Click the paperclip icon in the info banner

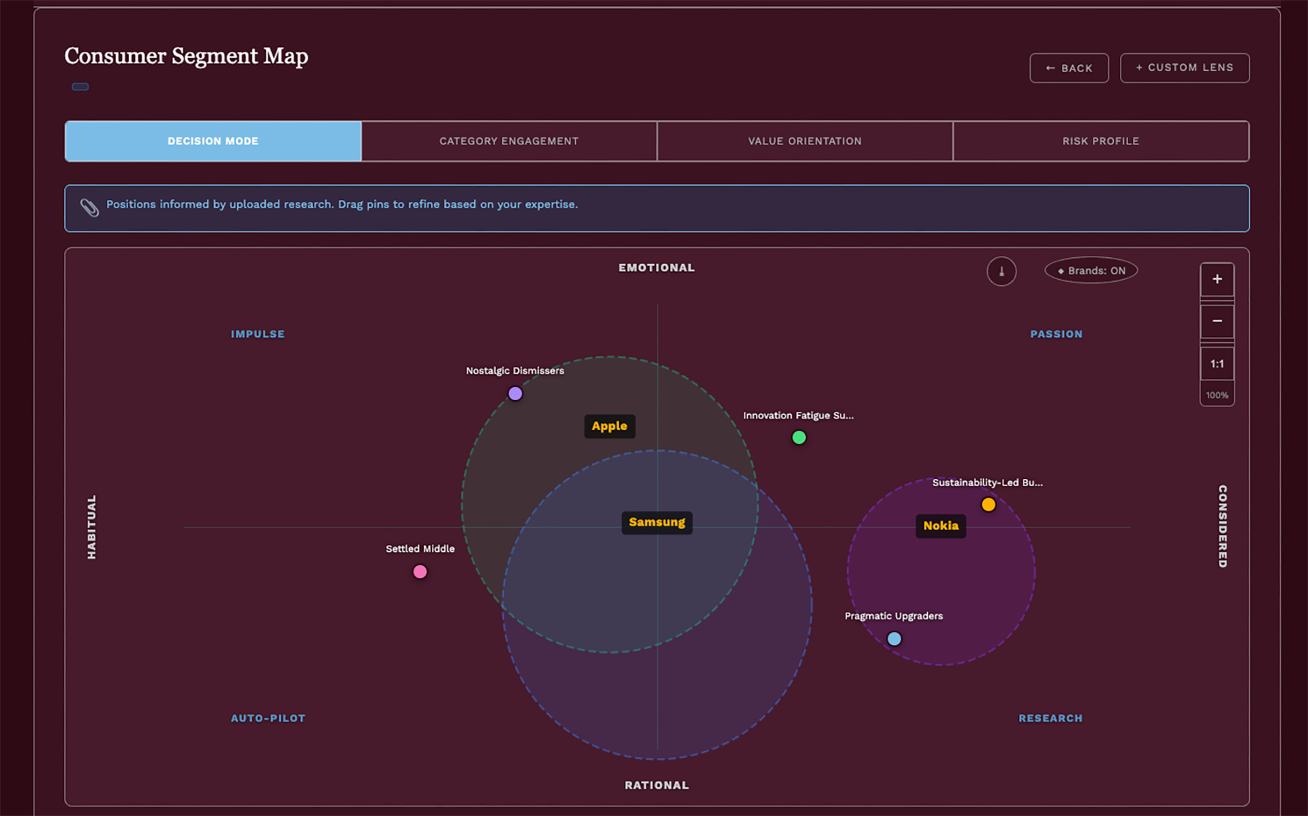point(89,207)
